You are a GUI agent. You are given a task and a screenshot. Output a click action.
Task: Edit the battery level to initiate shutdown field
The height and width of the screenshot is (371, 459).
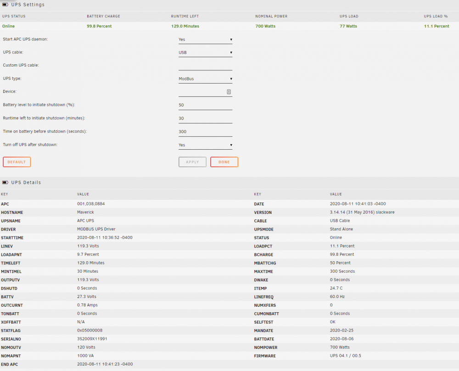tap(205, 105)
